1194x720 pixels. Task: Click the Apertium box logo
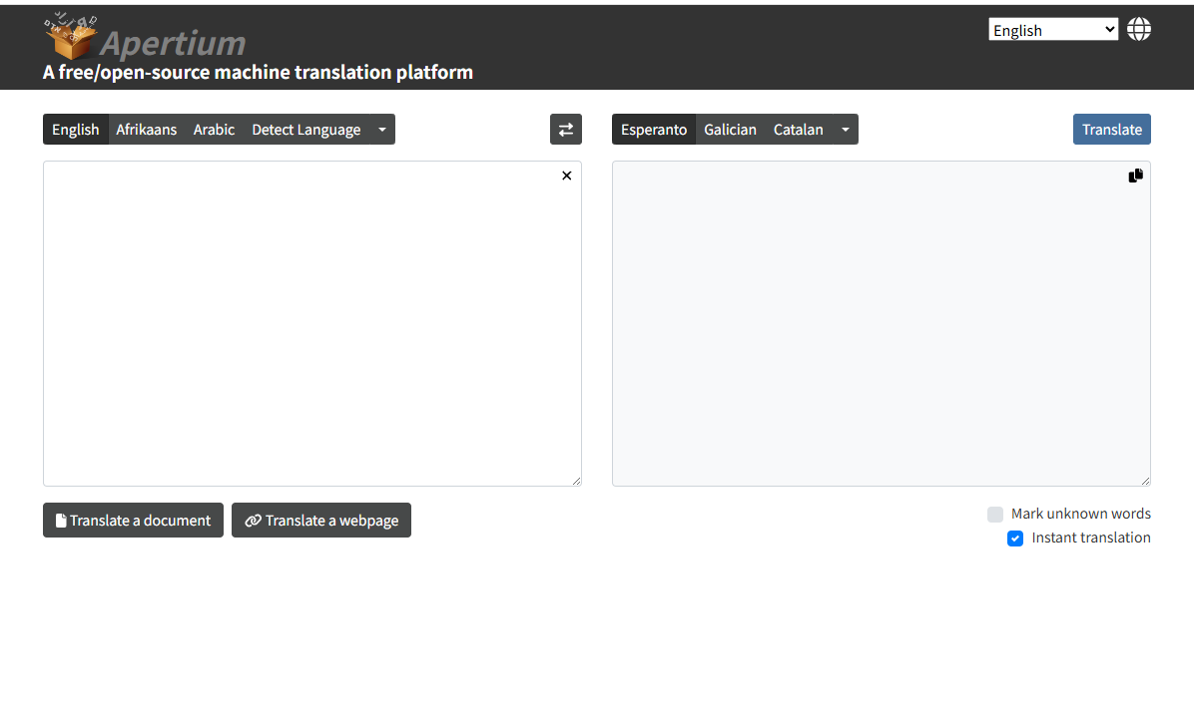[71, 35]
